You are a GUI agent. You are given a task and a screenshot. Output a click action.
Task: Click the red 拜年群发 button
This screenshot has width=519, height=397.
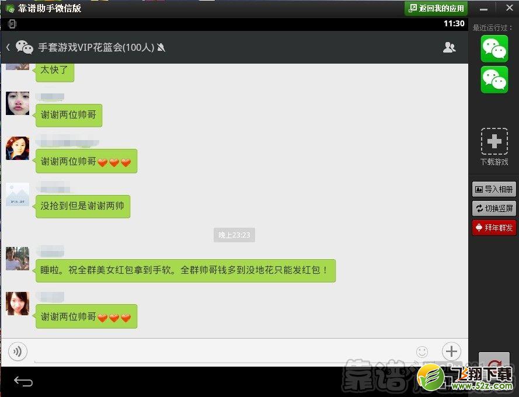coord(494,228)
